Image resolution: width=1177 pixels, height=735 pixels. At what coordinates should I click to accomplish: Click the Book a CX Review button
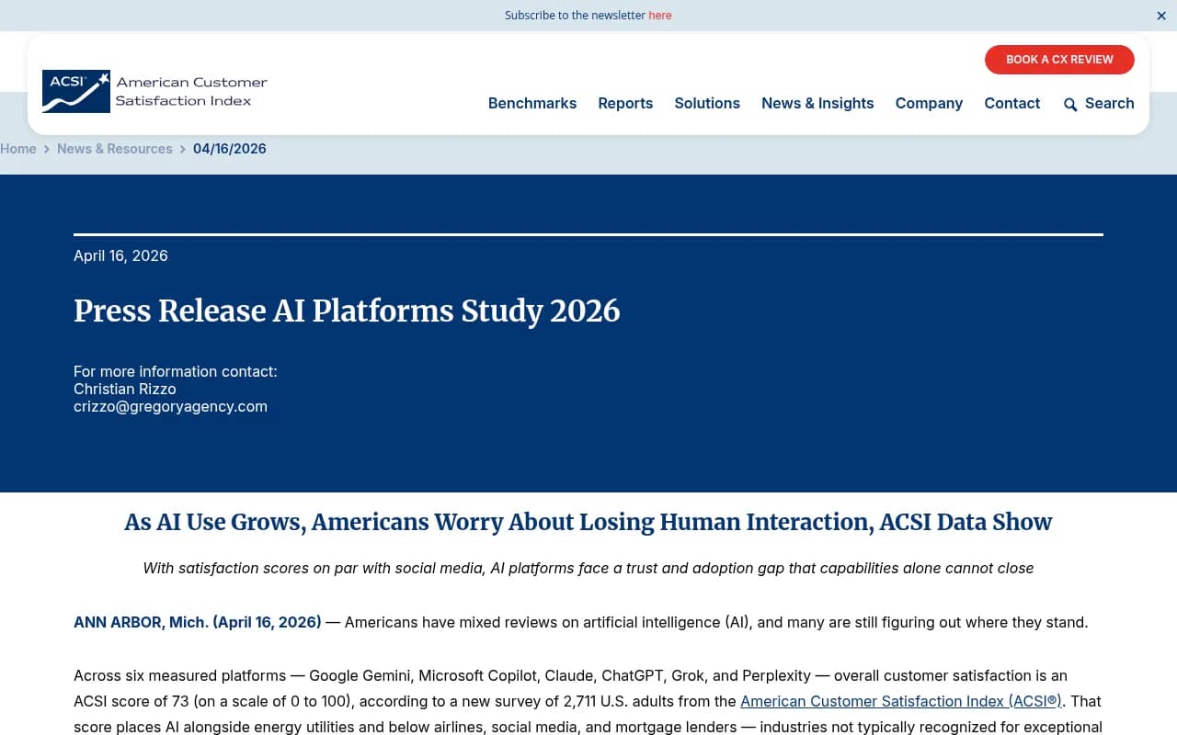point(1059,60)
